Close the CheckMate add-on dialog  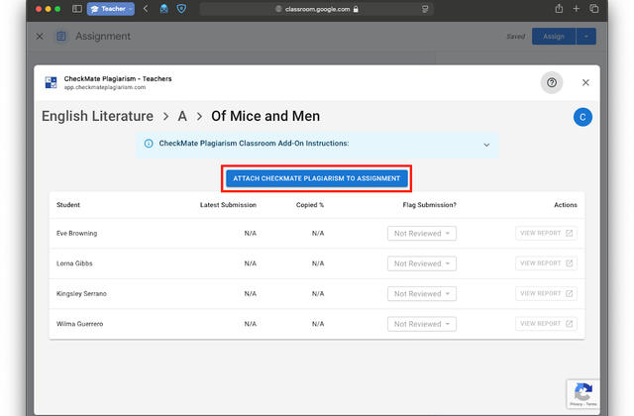point(585,82)
